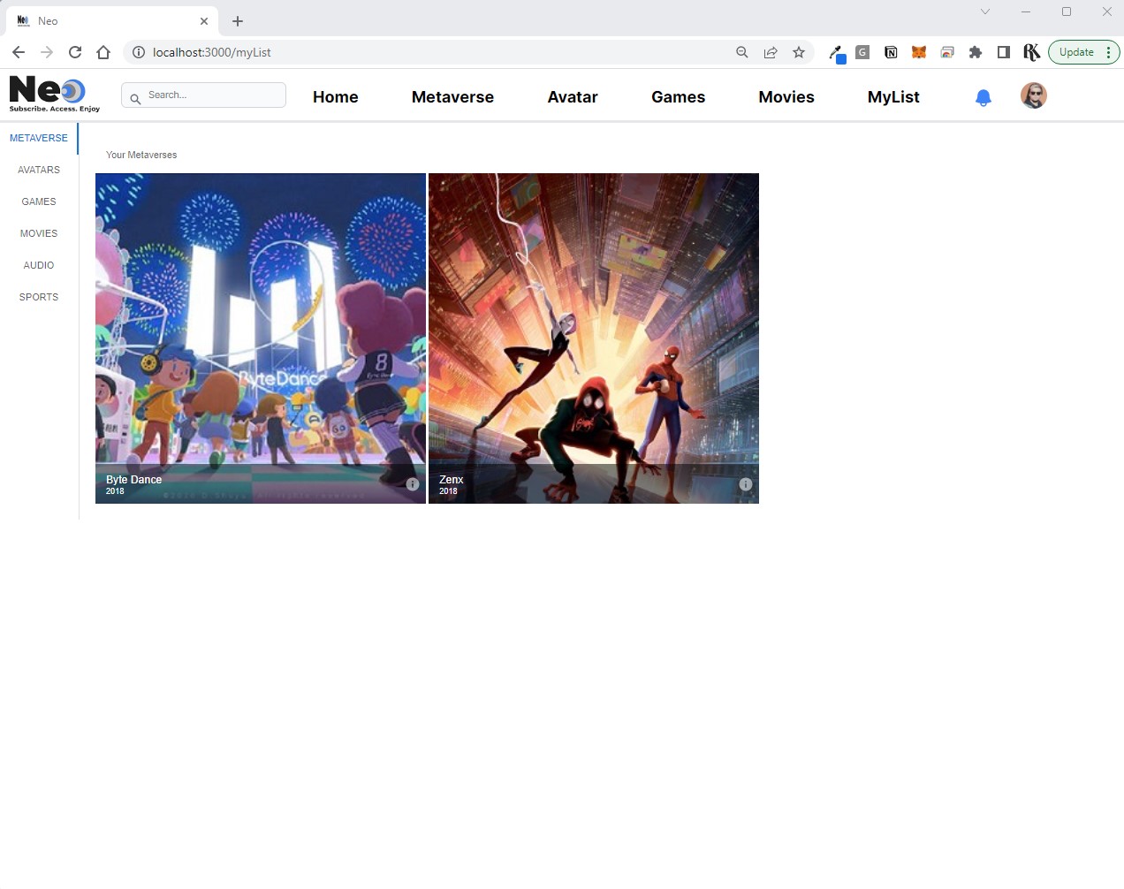
Task: Click the search magnifier icon in search box
Action: (x=135, y=99)
